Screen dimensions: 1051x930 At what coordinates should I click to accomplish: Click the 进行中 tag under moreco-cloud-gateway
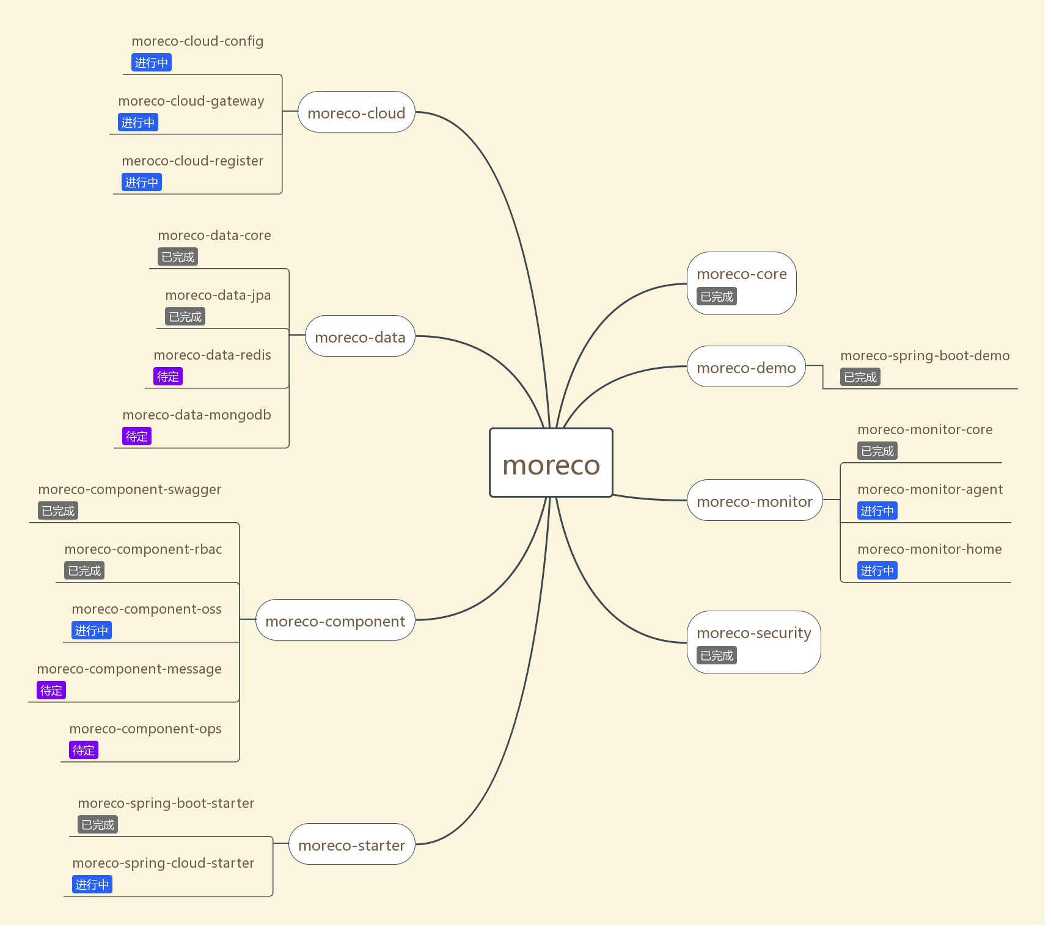click(139, 123)
